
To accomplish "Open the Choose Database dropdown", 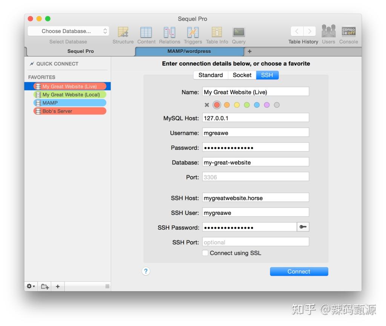I will (68, 31).
